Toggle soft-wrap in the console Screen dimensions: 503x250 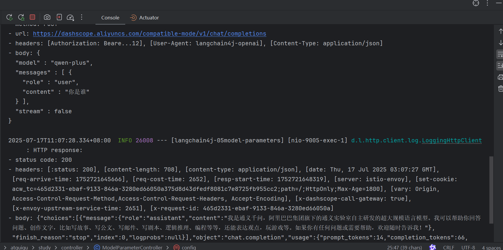click(500, 54)
